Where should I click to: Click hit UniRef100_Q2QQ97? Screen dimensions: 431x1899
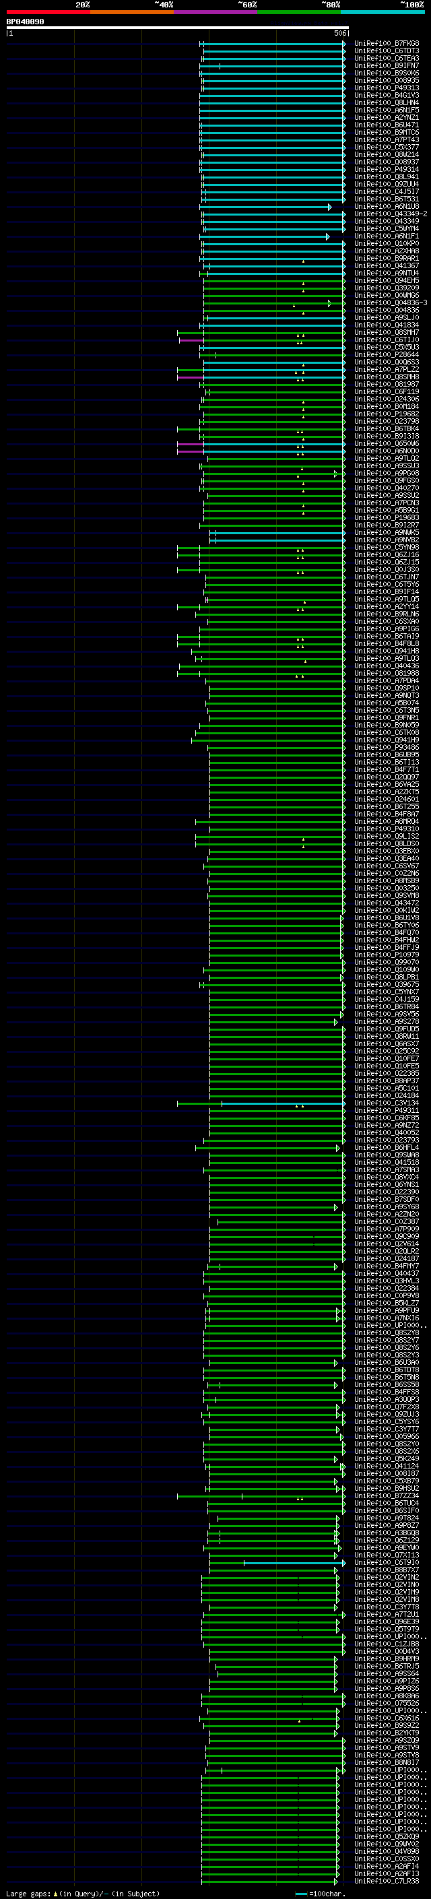coord(386,777)
